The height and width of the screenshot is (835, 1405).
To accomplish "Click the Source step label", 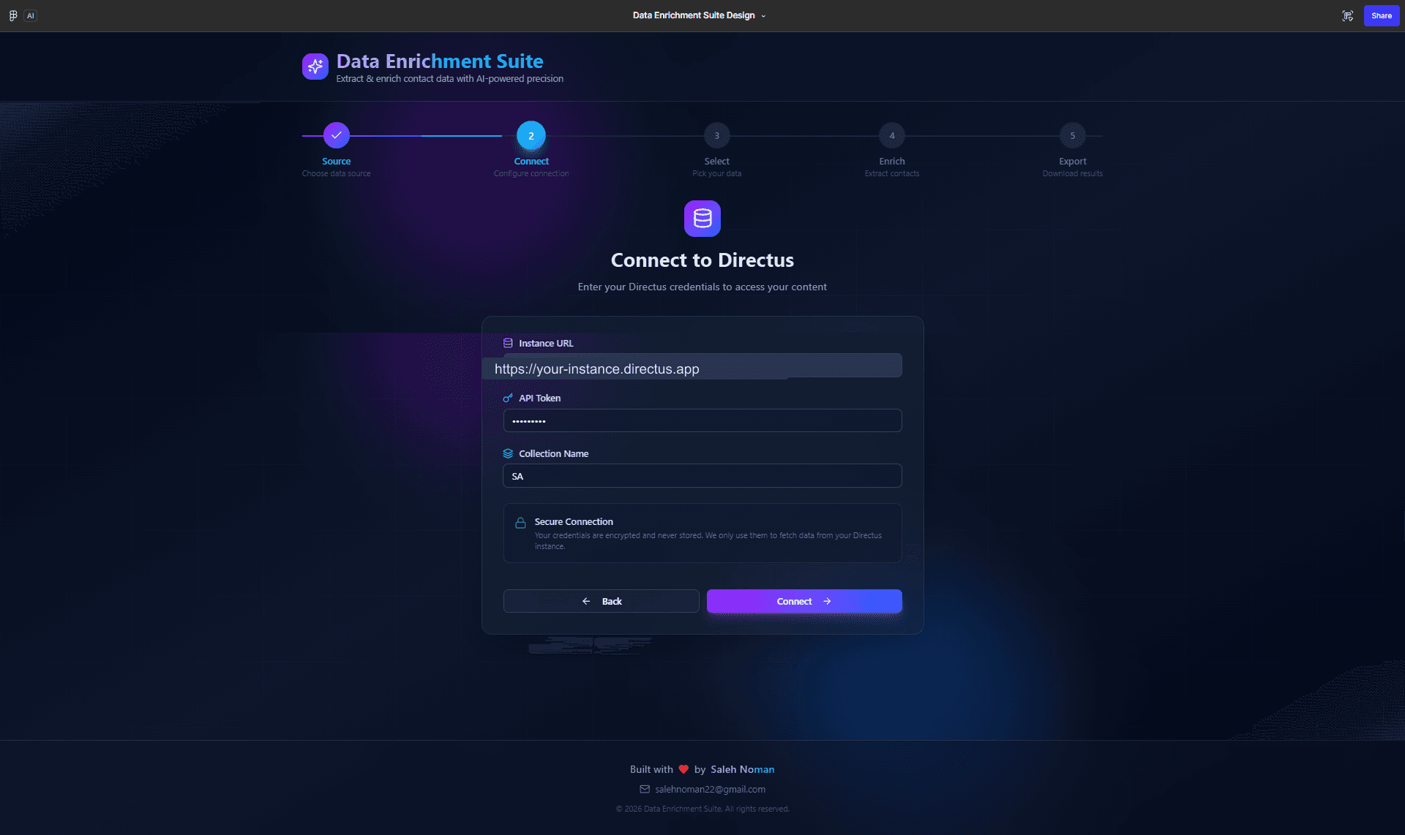I will [337, 162].
